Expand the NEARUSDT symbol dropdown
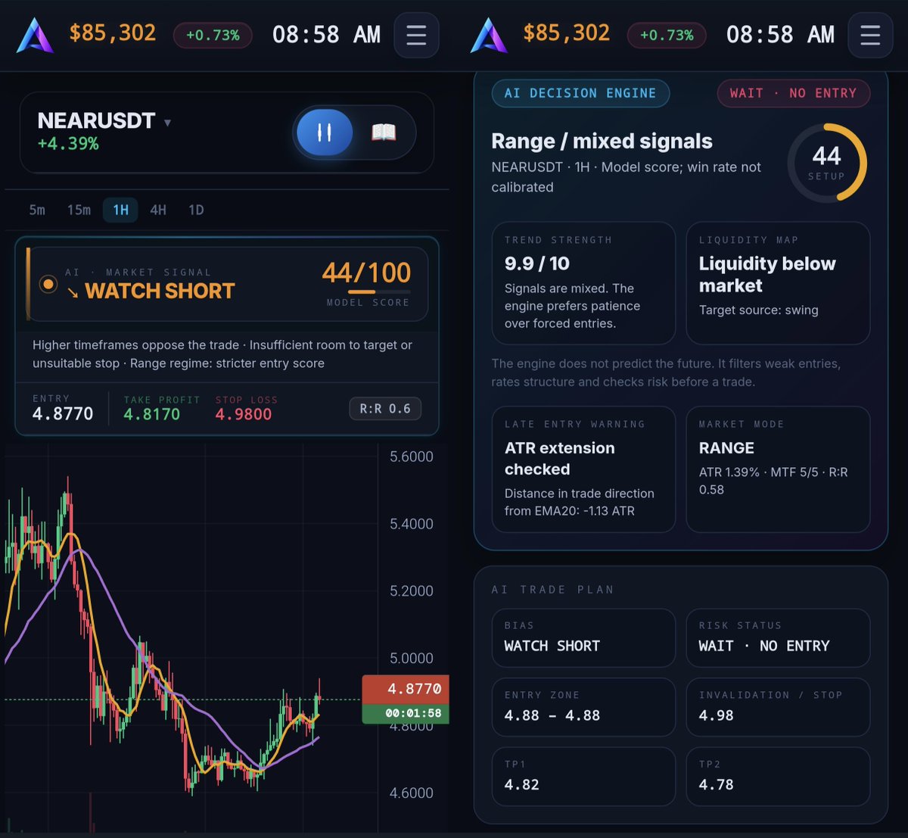The height and width of the screenshot is (838, 908). coord(167,122)
